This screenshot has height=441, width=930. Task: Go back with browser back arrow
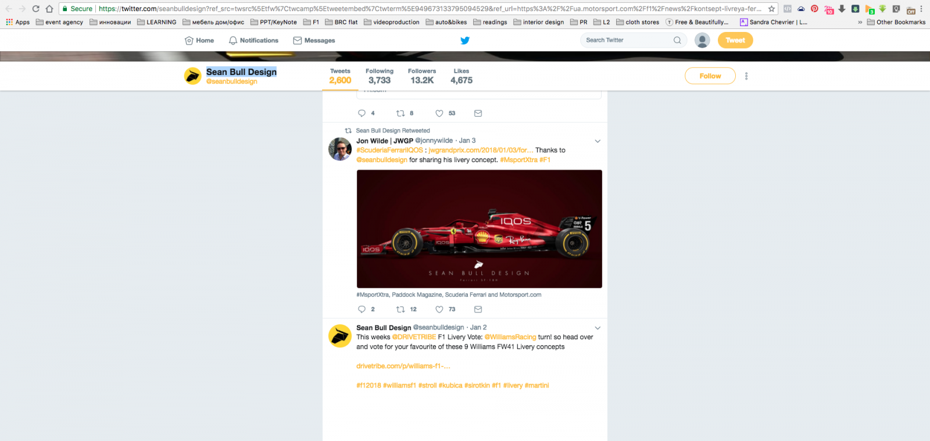pos(9,9)
